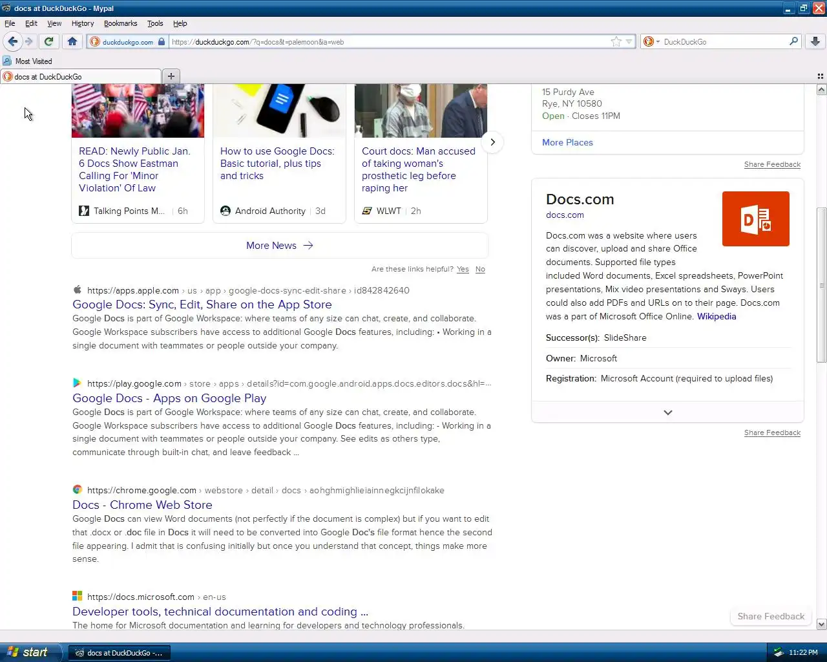
Task: Click the scrollbar up arrow
Action: pyautogui.click(x=821, y=90)
